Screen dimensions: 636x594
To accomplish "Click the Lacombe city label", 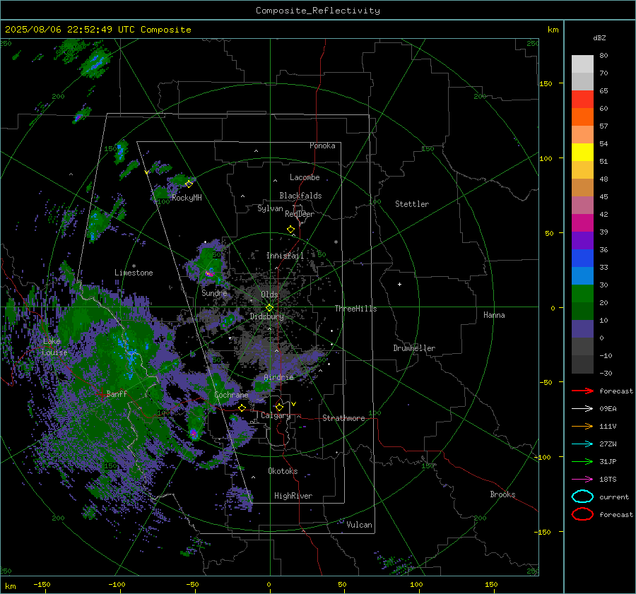I will 305,177.
